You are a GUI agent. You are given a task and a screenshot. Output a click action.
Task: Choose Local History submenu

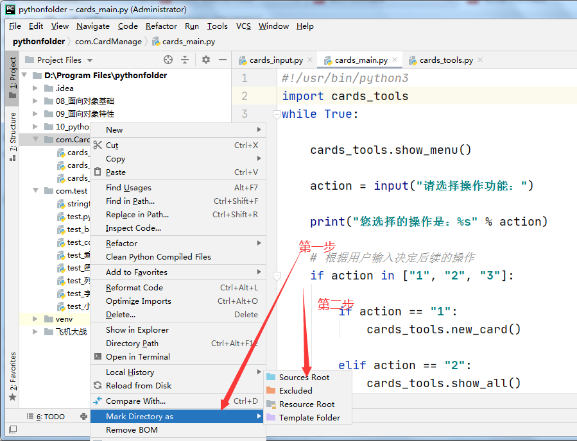pyautogui.click(x=178, y=372)
